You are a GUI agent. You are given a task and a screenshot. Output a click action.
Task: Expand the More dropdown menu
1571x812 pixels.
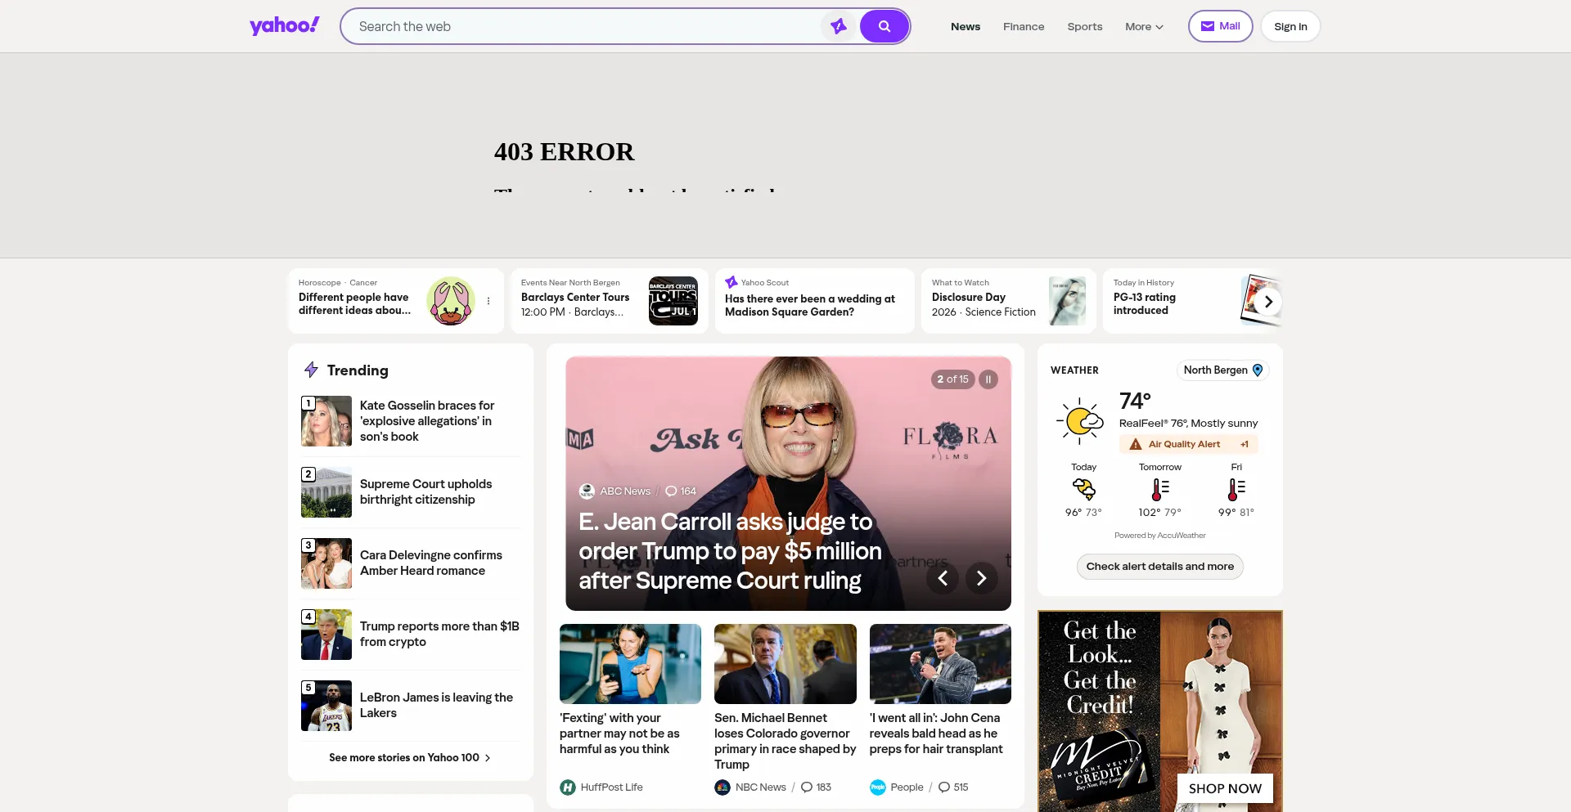point(1144,26)
